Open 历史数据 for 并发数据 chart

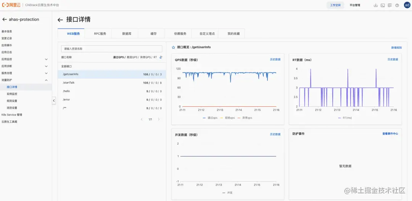click(275, 134)
